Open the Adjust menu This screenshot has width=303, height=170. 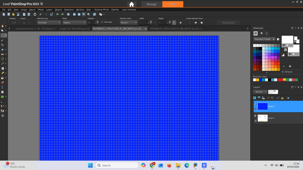pyautogui.click(x=32, y=10)
